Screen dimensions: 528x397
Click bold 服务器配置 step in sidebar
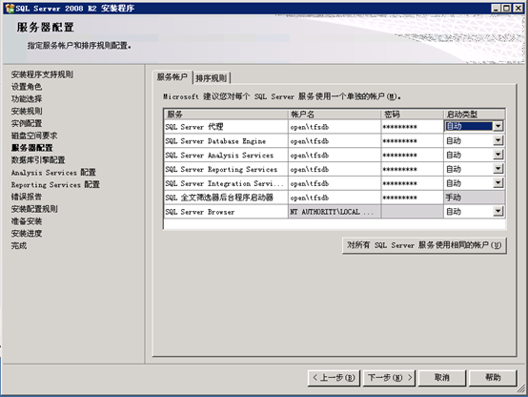coord(32,148)
